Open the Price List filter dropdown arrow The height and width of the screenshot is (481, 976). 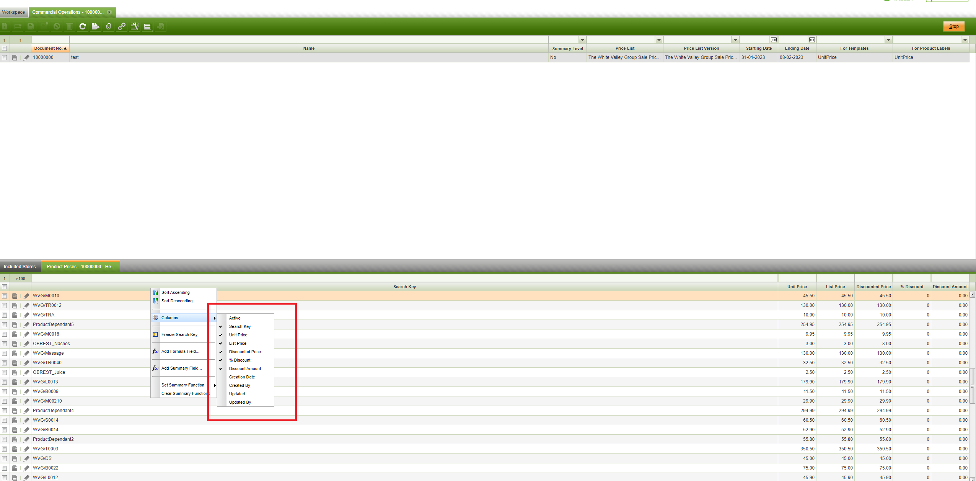(658, 40)
